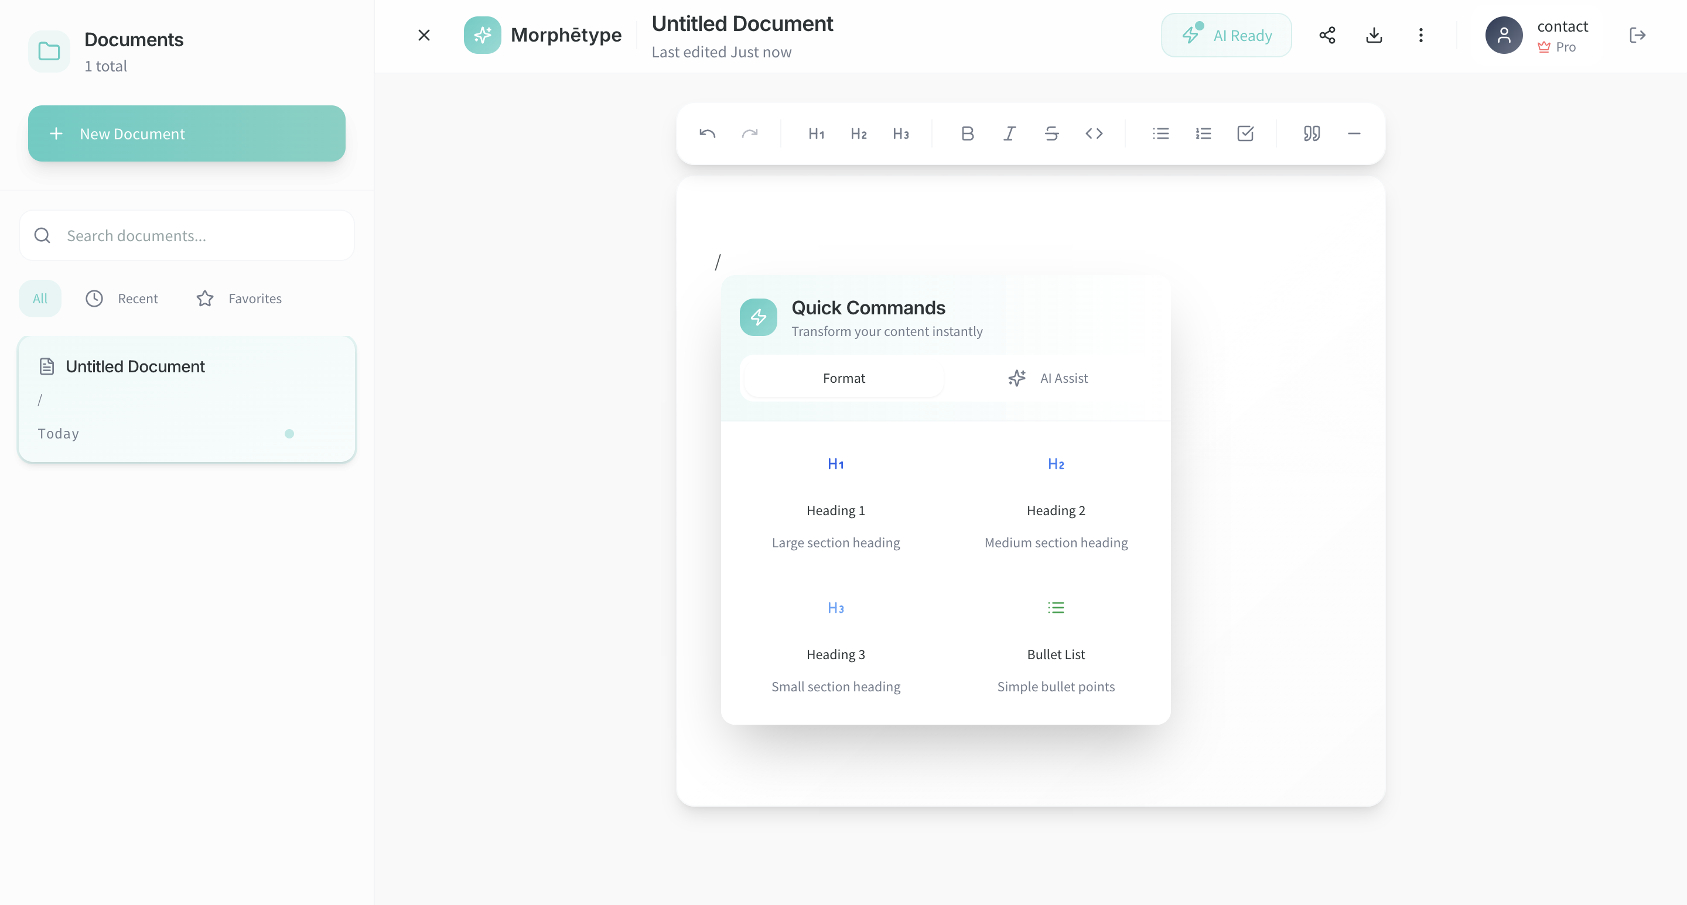Click the '1 total' documents count
This screenshot has height=905, width=1687.
[105, 66]
